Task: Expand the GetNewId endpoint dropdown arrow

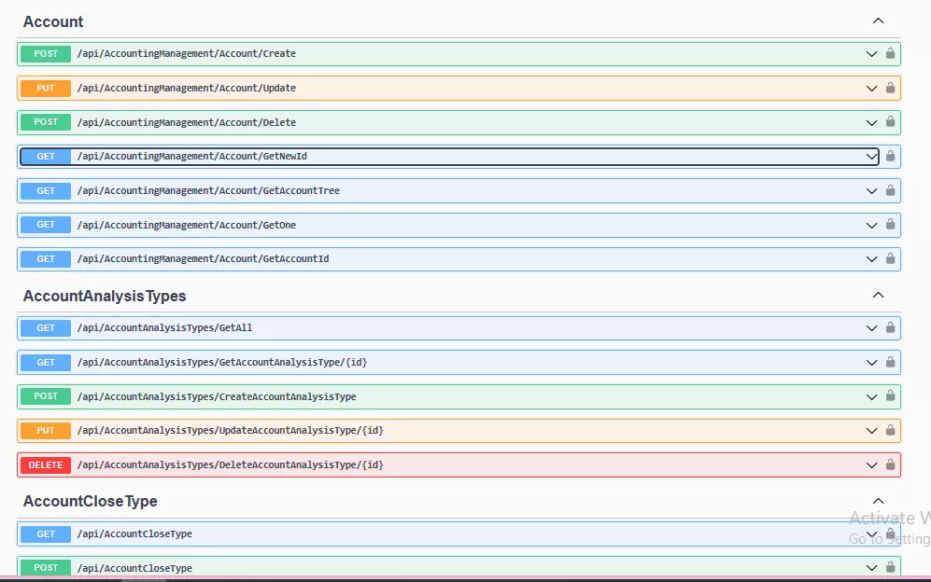Action: 870,156
